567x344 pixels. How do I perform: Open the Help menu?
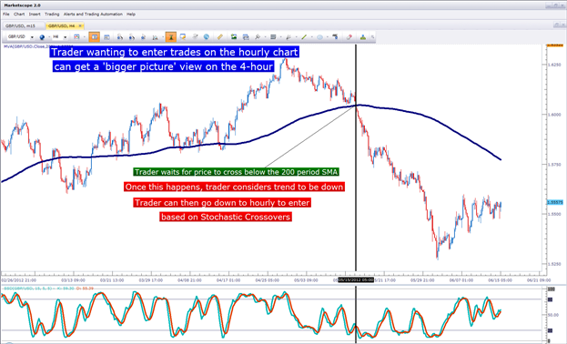pyautogui.click(x=131, y=15)
